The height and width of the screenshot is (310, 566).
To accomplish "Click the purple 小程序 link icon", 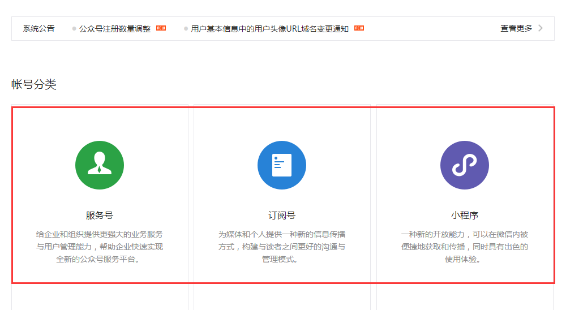I will [465, 165].
